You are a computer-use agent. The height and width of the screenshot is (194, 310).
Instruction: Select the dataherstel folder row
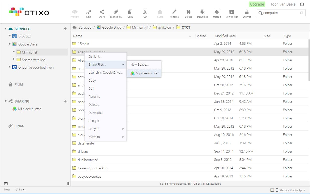coord(190,143)
